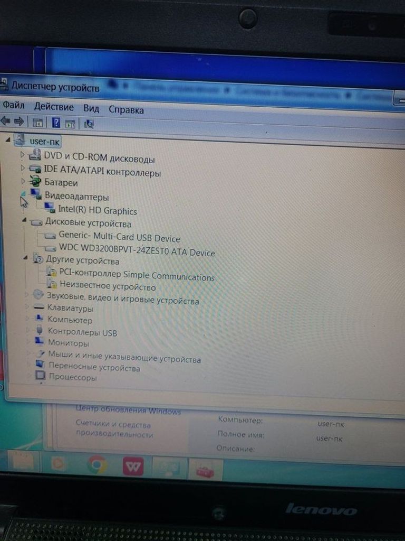Click the scan for hardware changes icon

(89, 124)
